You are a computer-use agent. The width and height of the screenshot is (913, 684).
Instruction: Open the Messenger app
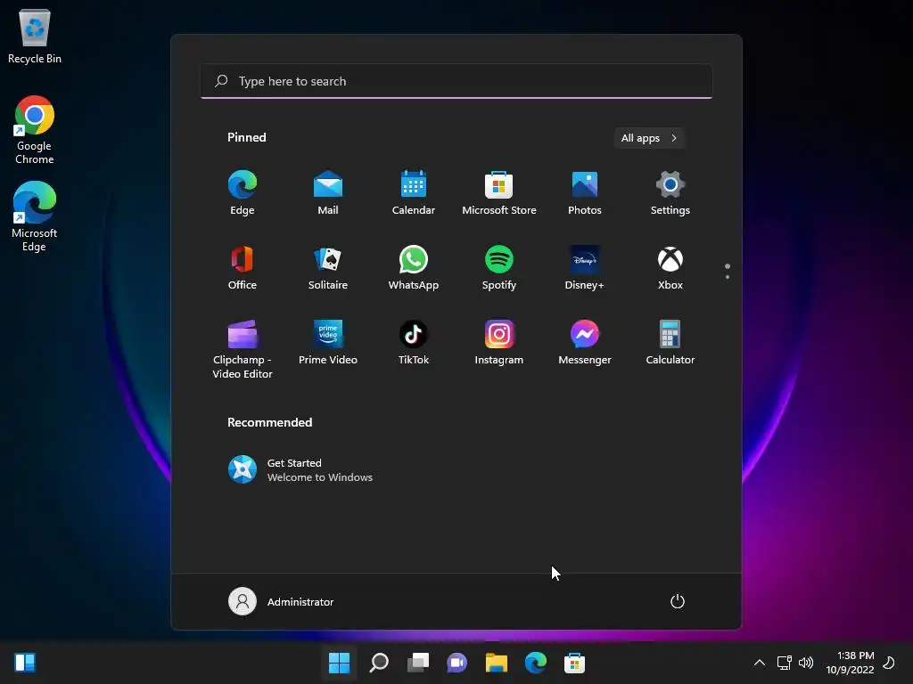pyautogui.click(x=585, y=343)
